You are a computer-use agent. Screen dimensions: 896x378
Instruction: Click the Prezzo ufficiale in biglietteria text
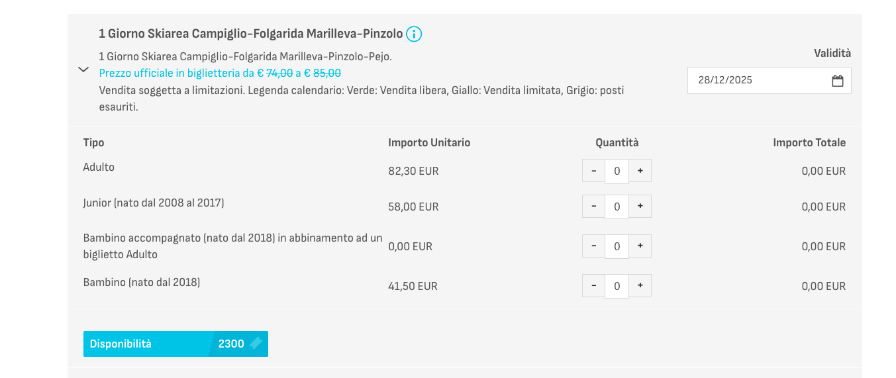pos(220,73)
